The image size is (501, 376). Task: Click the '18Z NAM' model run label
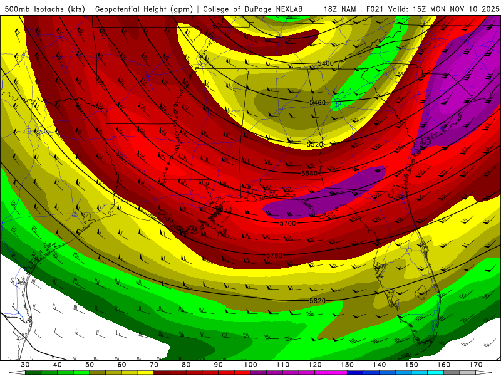click(340, 9)
